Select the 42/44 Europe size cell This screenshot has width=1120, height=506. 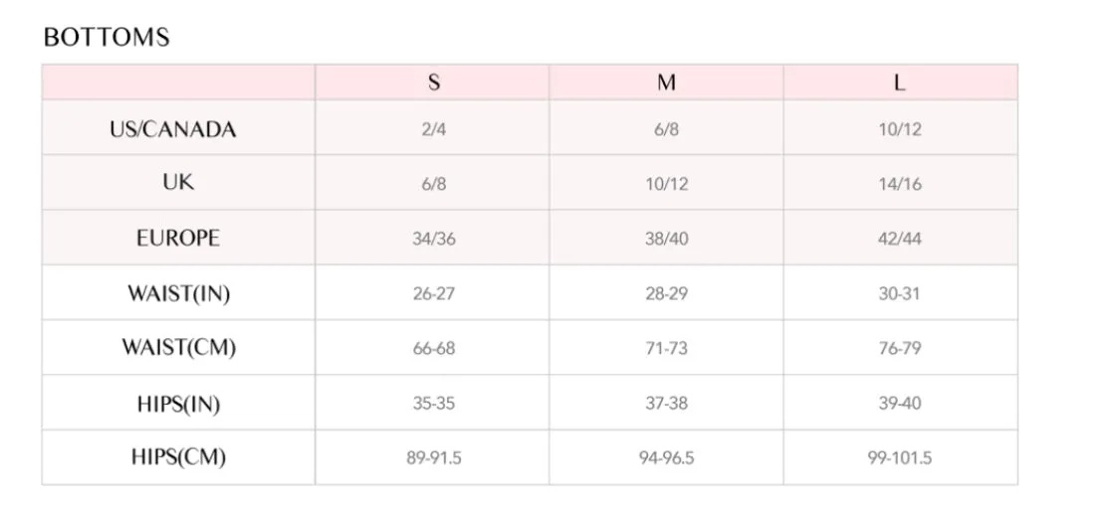point(900,240)
